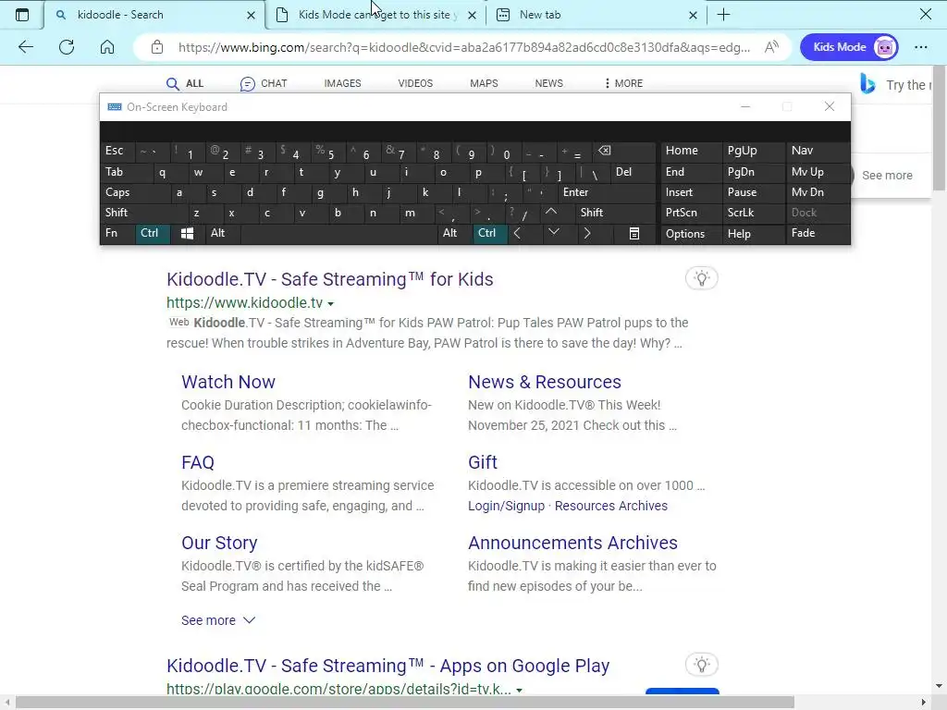Click the horizontal page scrollbar thumb
This screenshot has width=947, height=710.
tap(405, 703)
